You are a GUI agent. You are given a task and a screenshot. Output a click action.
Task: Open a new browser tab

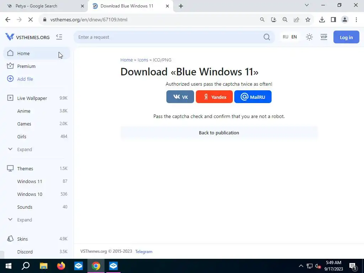tap(181, 6)
